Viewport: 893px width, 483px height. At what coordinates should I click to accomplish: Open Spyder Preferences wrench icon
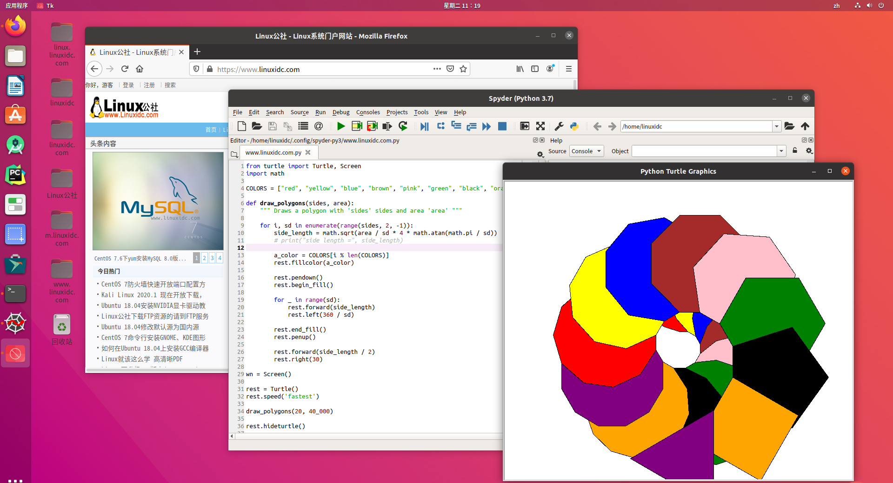click(x=559, y=126)
